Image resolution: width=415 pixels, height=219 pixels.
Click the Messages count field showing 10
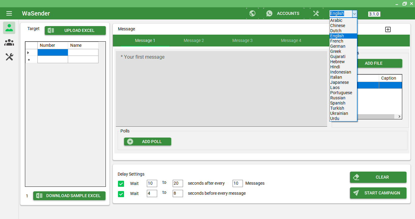pyautogui.click(x=237, y=183)
